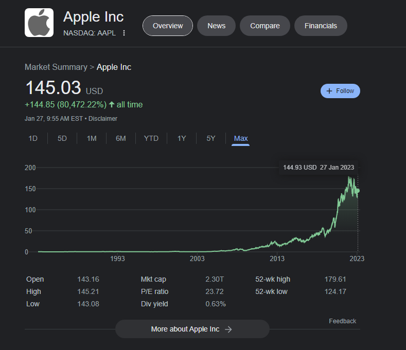Open the Financials tab
This screenshot has height=350, width=406.
[x=321, y=26]
